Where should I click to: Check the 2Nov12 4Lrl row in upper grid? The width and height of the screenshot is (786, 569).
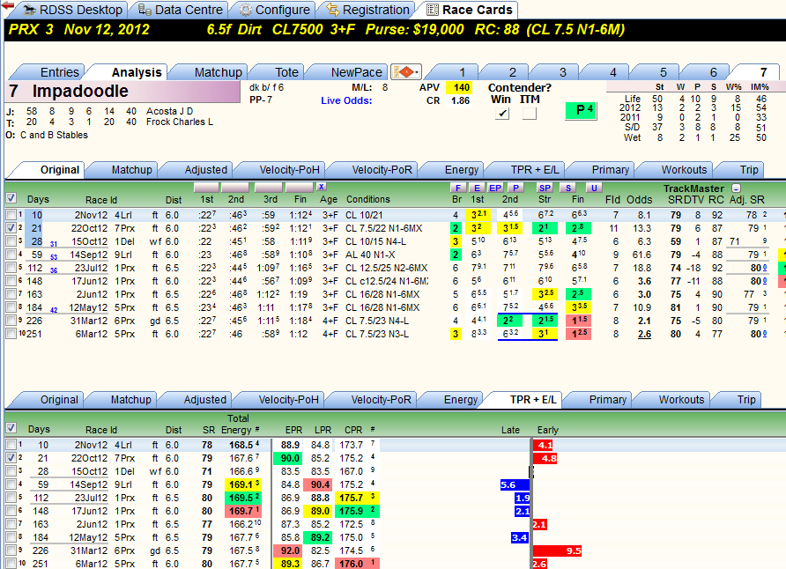pyautogui.click(x=11, y=215)
